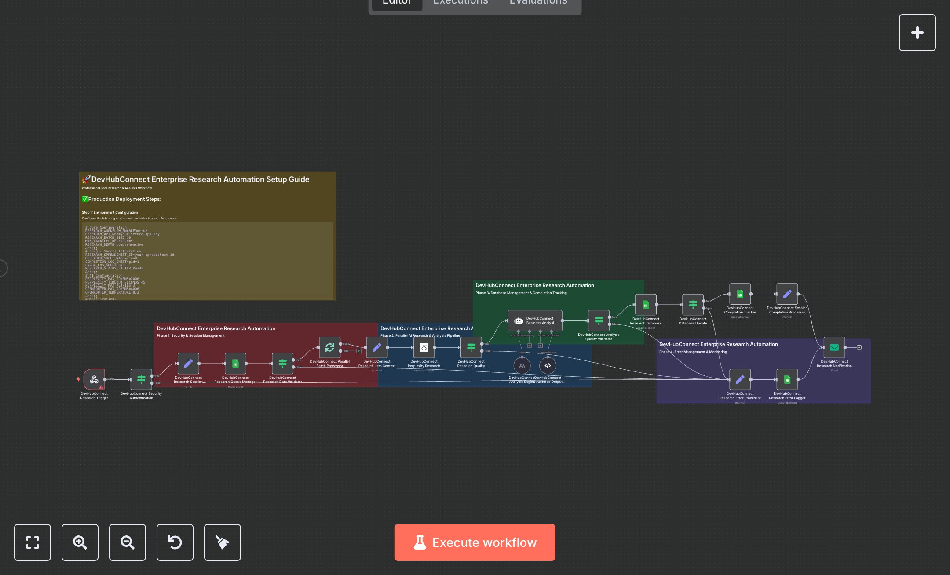
Task: Select the Analysis Engine Anthropic model node
Action: 522,366
